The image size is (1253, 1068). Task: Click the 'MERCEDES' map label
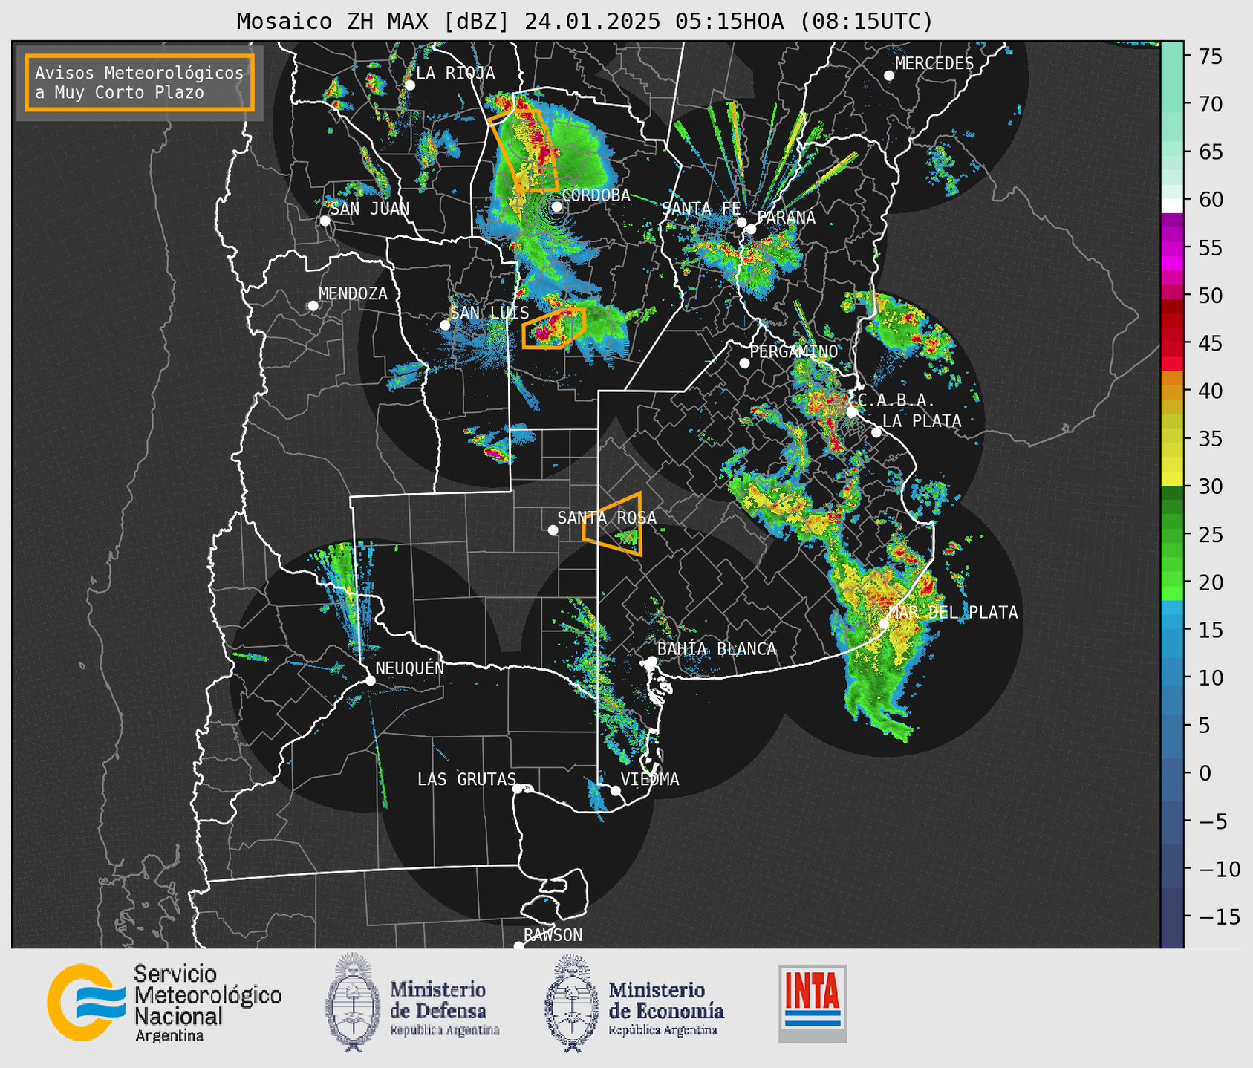pyautogui.click(x=934, y=63)
